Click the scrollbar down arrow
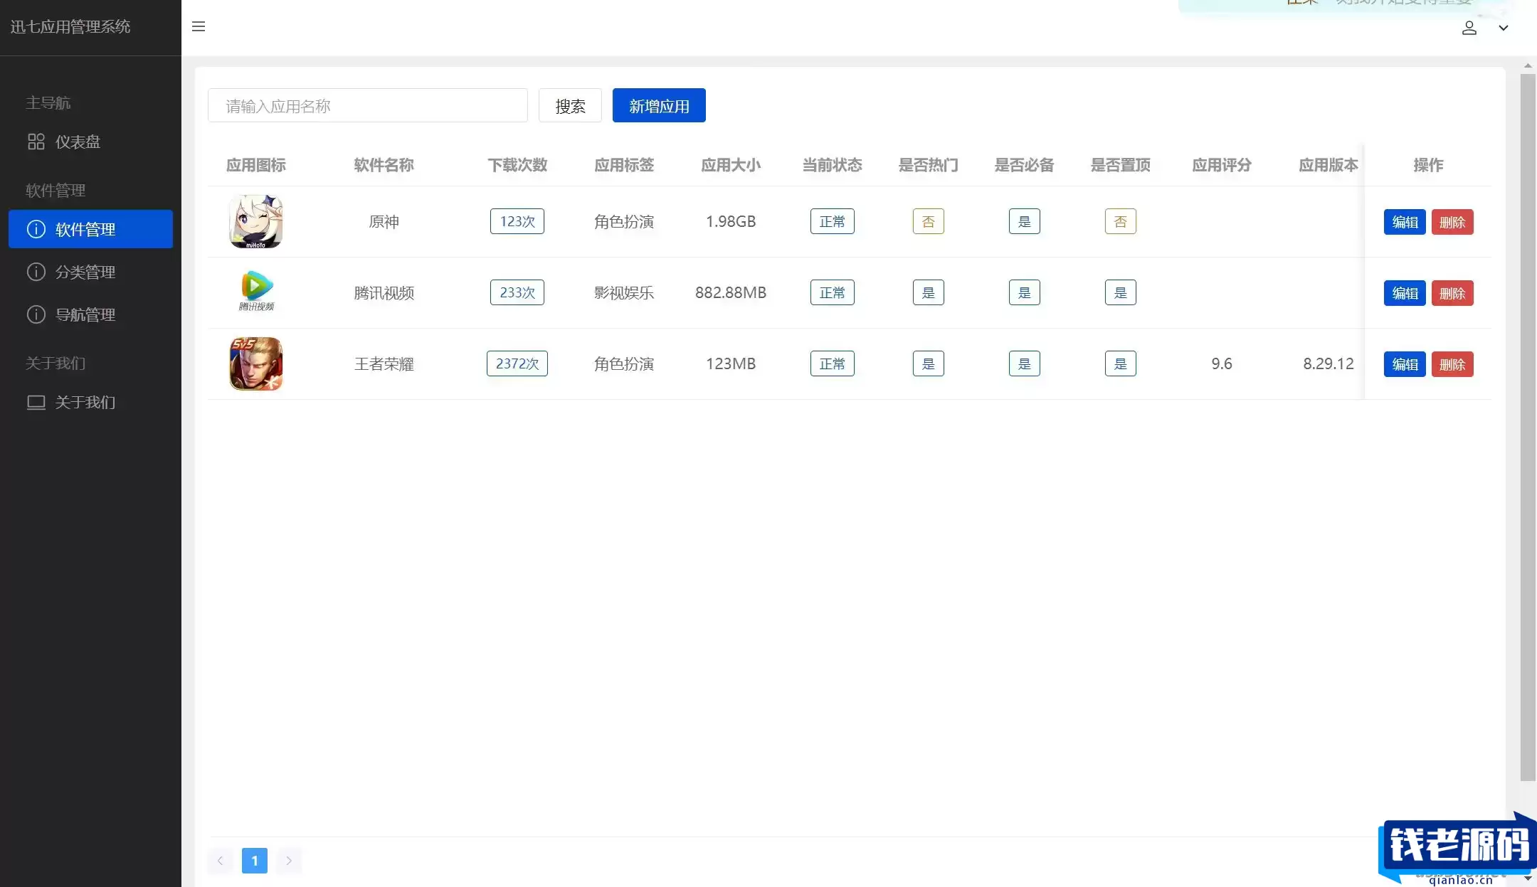The width and height of the screenshot is (1537, 887). click(x=1528, y=879)
